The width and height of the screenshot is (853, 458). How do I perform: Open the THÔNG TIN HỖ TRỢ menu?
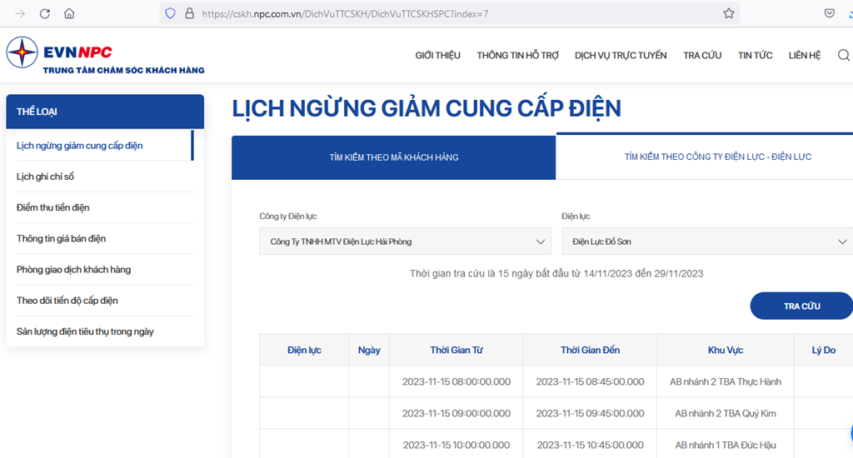point(517,55)
